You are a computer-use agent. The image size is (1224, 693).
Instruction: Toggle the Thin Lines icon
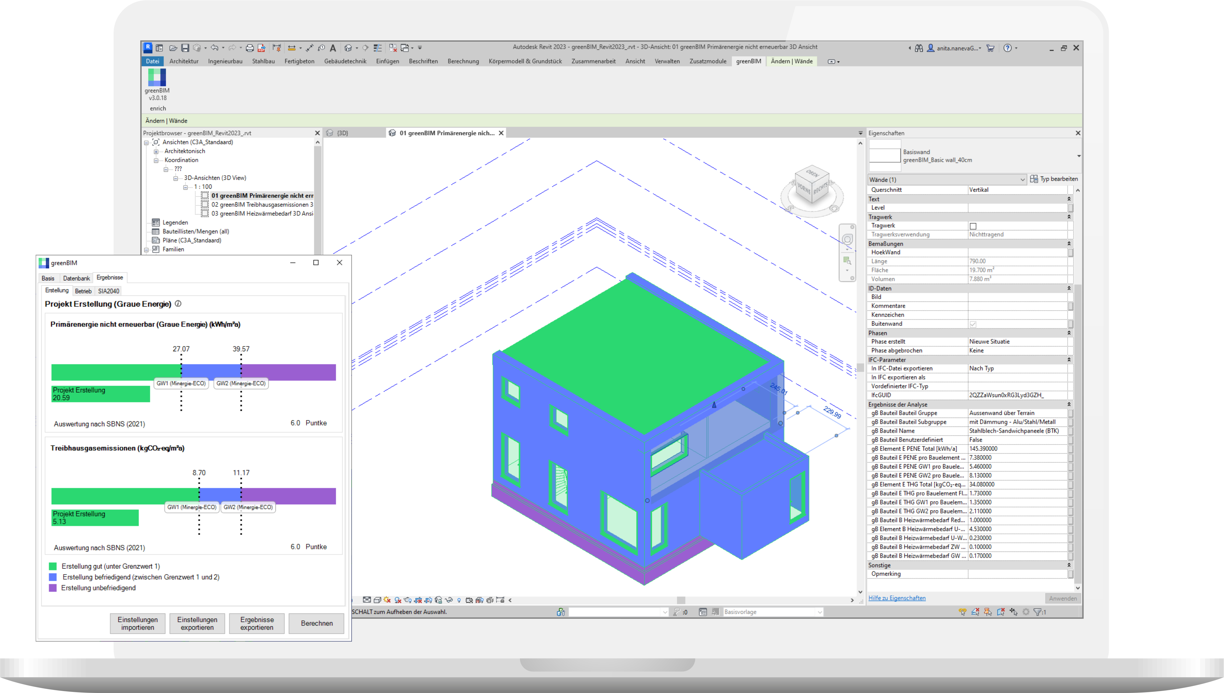coord(378,48)
